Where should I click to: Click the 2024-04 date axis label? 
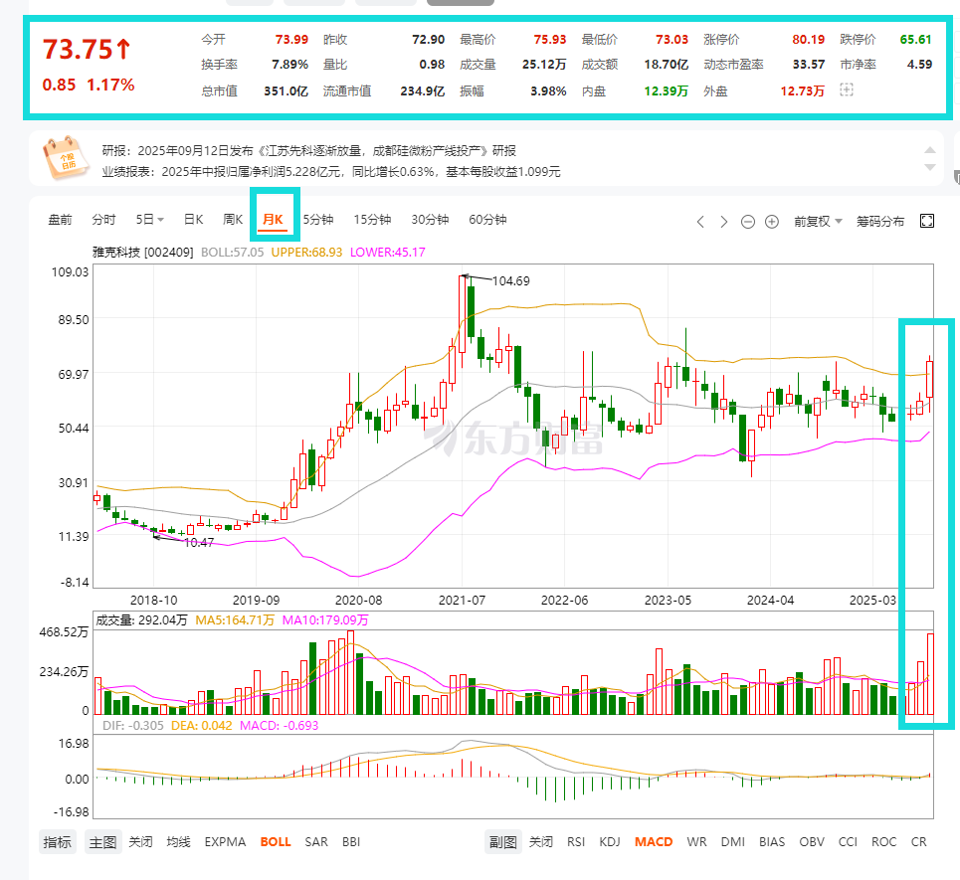[x=770, y=601]
